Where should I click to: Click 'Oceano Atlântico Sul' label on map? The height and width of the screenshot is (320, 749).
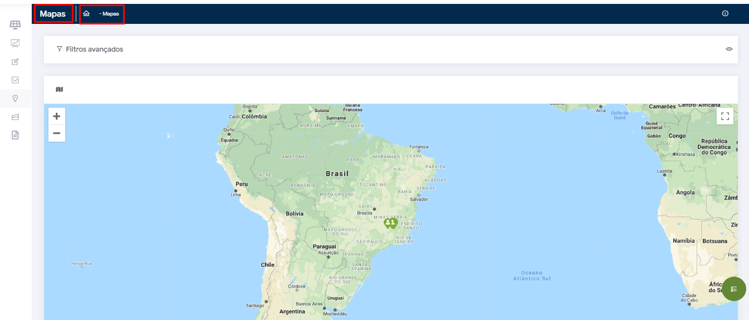tap(532, 276)
